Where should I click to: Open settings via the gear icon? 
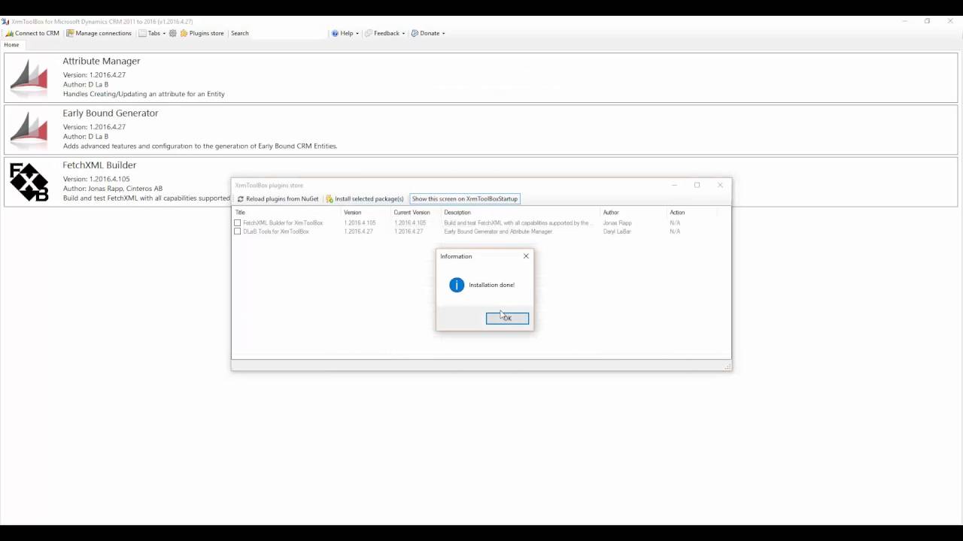click(173, 33)
